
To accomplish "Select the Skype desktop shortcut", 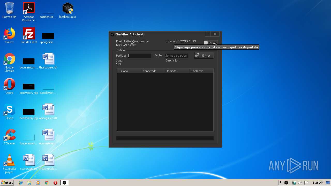I will (9, 112).
